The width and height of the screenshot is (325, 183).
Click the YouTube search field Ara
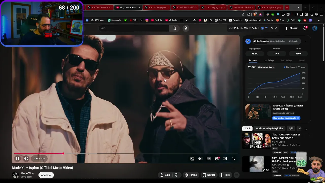click(x=134, y=28)
